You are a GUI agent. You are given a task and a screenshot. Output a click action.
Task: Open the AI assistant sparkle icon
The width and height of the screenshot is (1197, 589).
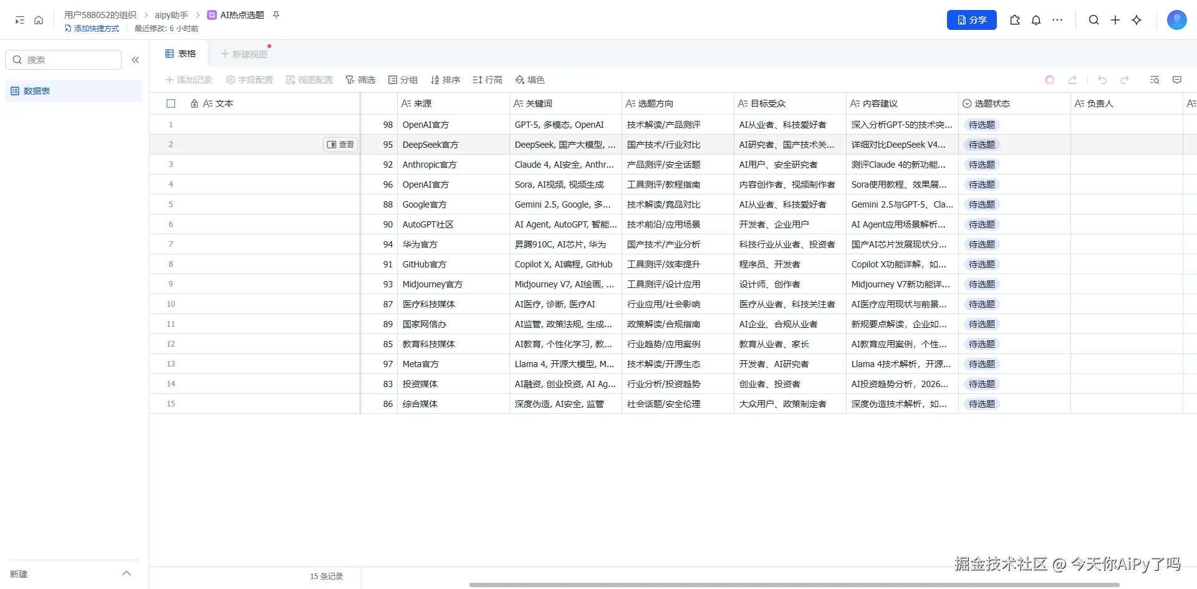(1137, 20)
